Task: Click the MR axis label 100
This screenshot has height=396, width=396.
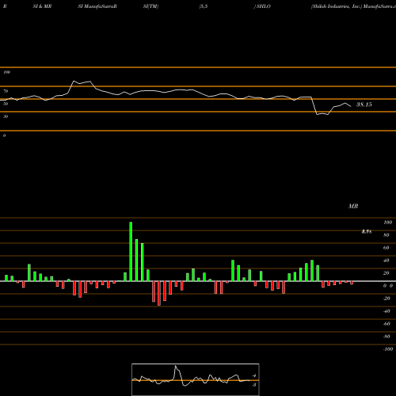Action: [387, 223]
